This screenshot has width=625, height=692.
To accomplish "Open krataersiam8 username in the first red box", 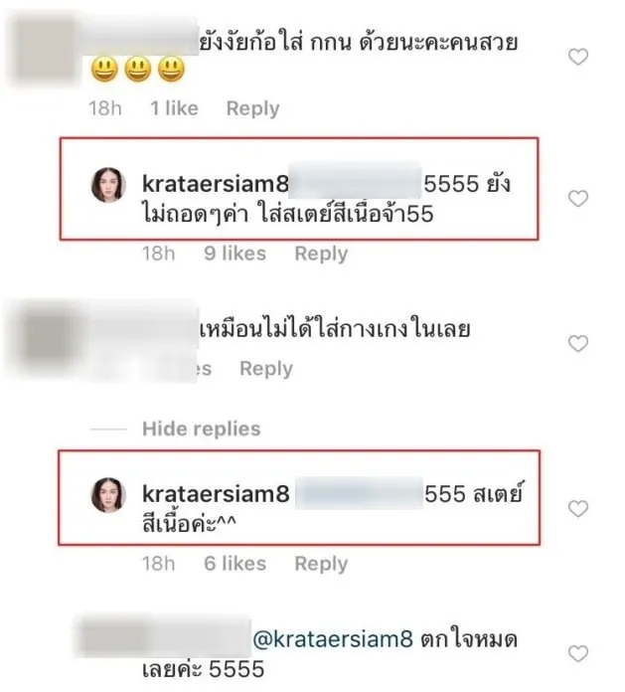I will point(216,184).
